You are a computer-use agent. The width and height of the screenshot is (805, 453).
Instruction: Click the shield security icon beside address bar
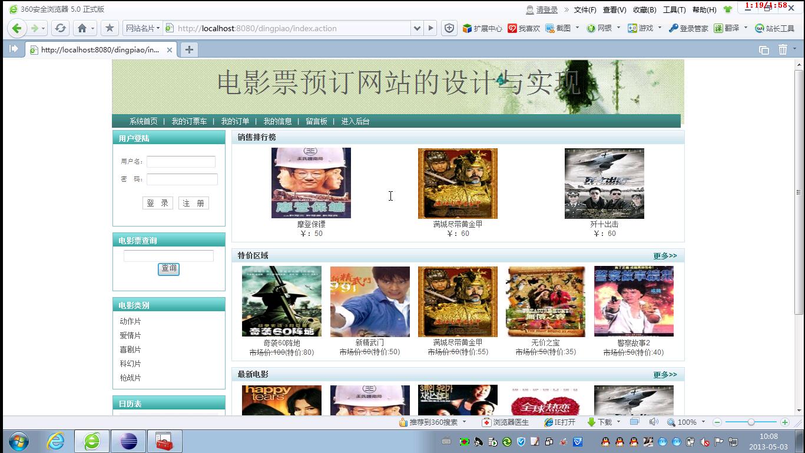point(449,28)
